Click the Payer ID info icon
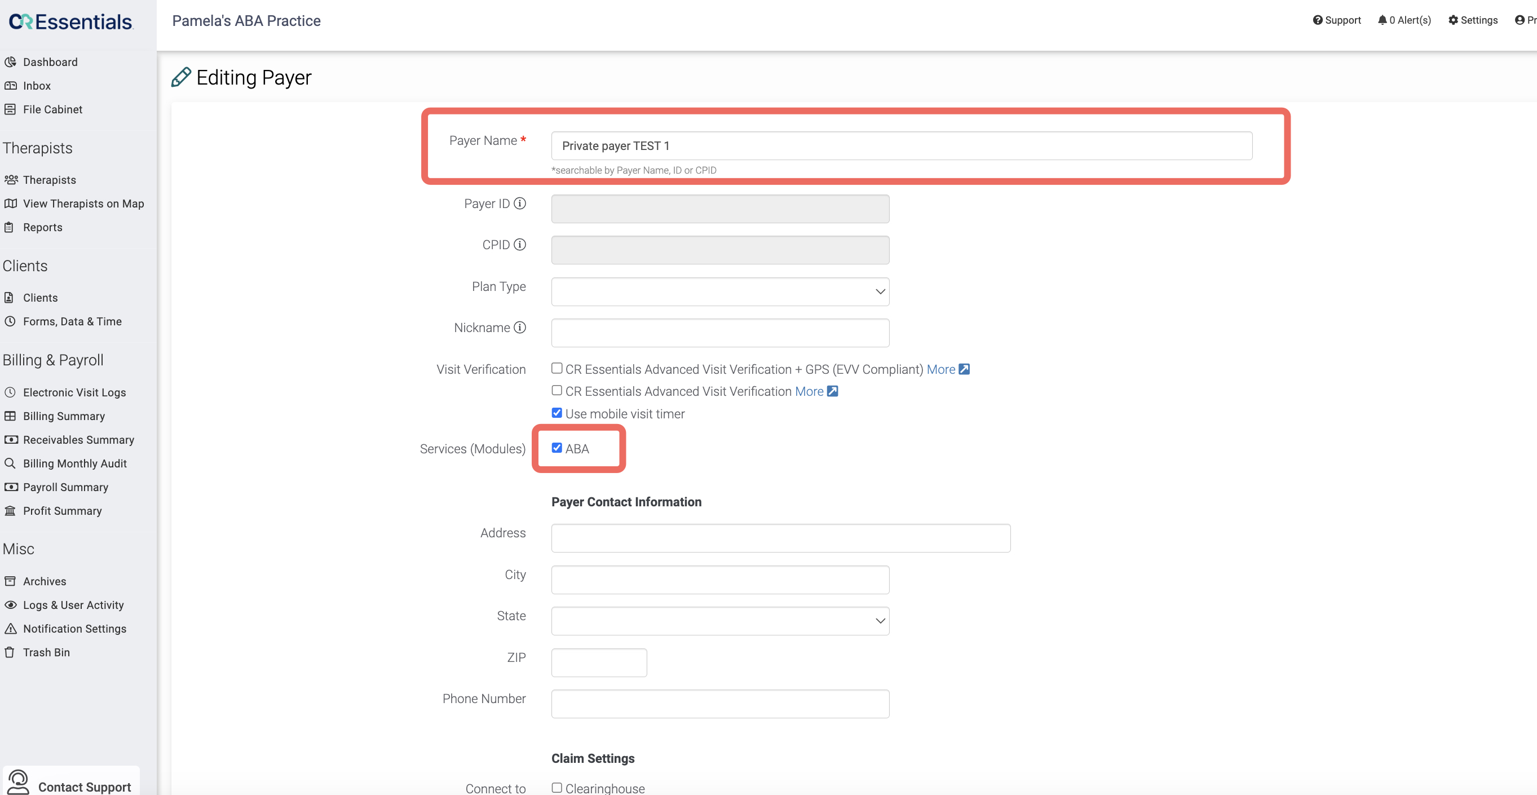 click(520, 204)
